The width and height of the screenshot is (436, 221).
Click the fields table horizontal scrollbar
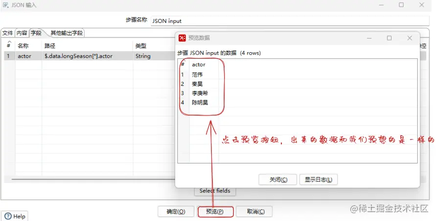[93, 180]
